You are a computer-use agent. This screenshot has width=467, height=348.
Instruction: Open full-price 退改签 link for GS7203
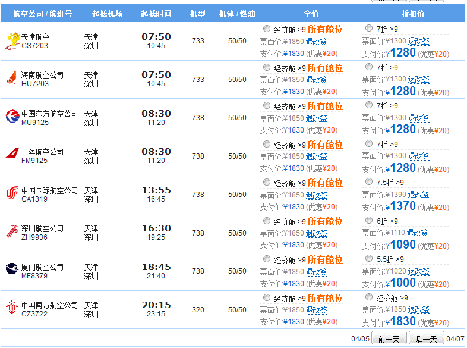(316, 42)
